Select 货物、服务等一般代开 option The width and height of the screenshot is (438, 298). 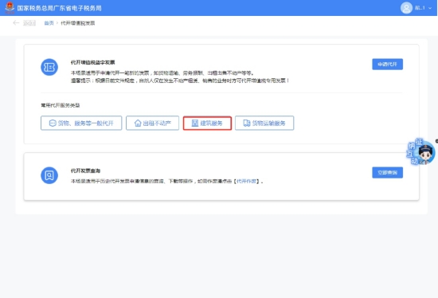click(x=81, y=123)
